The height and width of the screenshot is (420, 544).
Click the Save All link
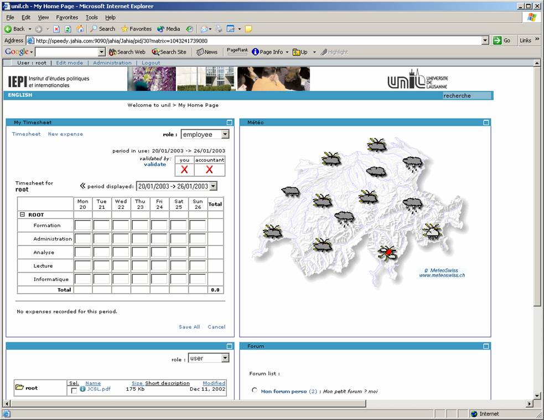click(x=189, y=327)
